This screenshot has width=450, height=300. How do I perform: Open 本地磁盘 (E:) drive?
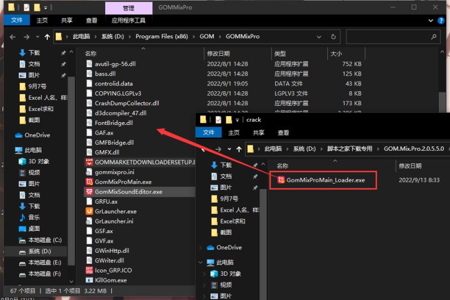[40, 262]
